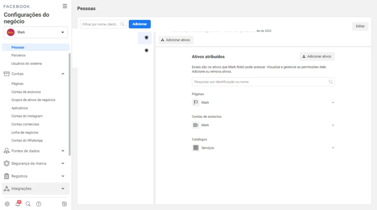
Task: Open Grupos de ativos de negócios
Action: click(33, 100)
